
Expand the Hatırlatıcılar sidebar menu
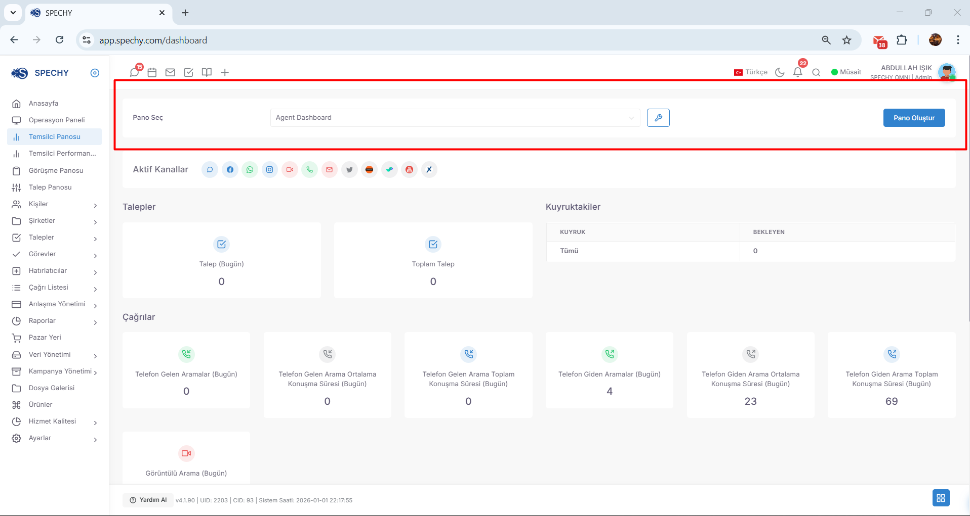click(x=55, y=271)
